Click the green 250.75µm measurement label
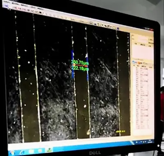This screenshot has height=156, width=164. 80,63
